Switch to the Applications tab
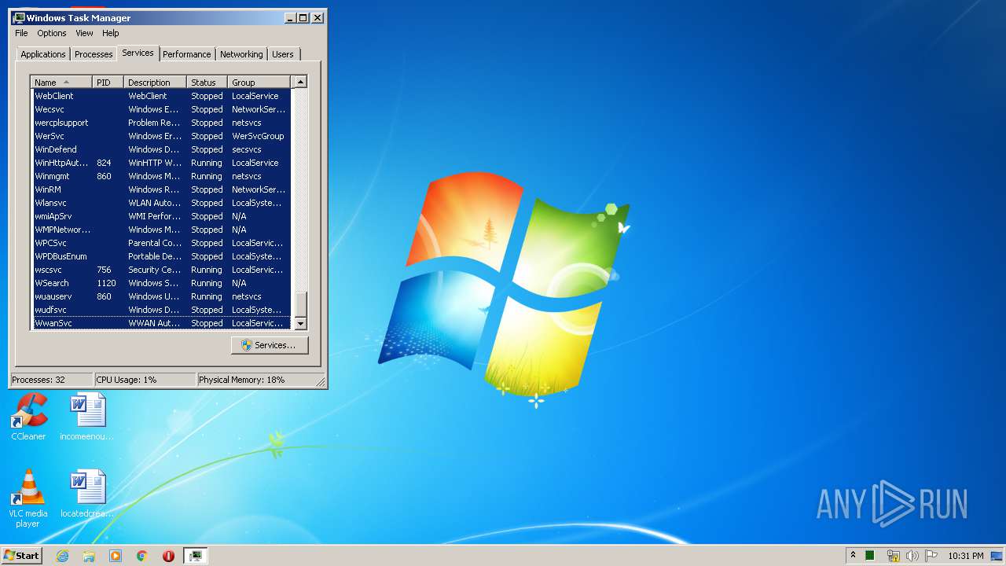Screen dimensions: 1006x566 click(x=43, y=54)
